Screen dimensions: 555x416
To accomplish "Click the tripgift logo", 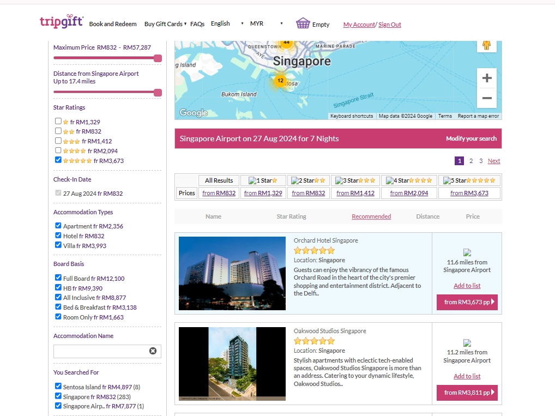I will (62, 22).
